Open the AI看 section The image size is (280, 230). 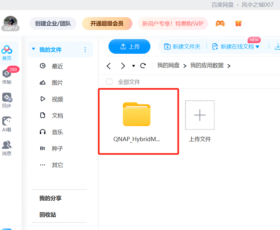click(7, 124)
